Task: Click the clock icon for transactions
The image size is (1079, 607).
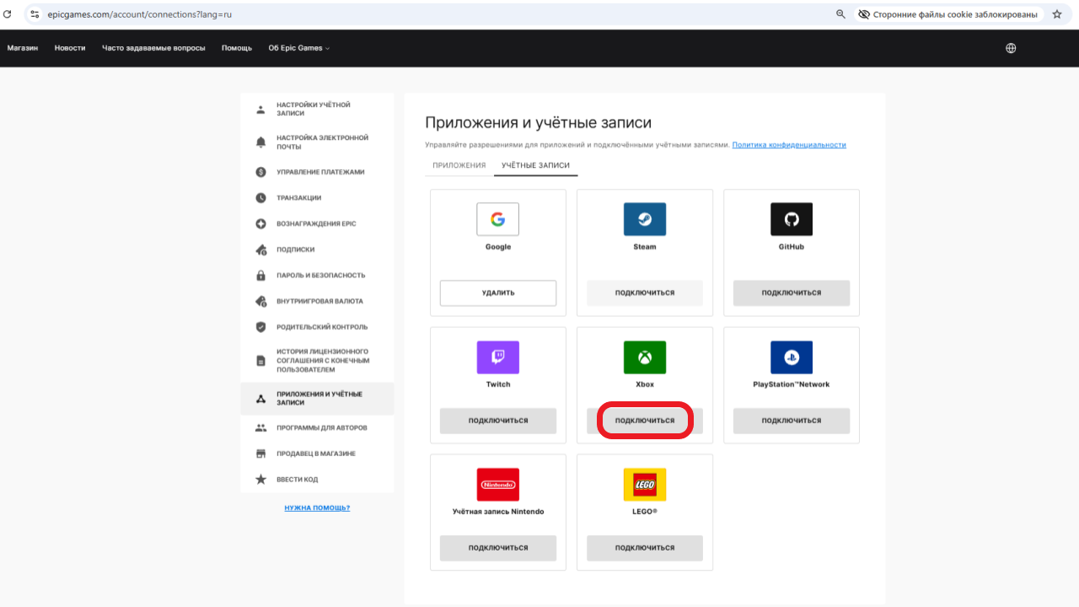Action: (x=260, y=198)
